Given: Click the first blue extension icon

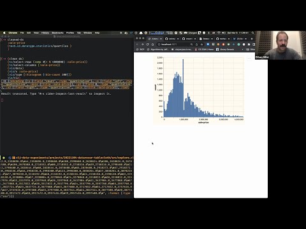Looking at the screenshot, I should pyautogui.click(x=208, y=45).
